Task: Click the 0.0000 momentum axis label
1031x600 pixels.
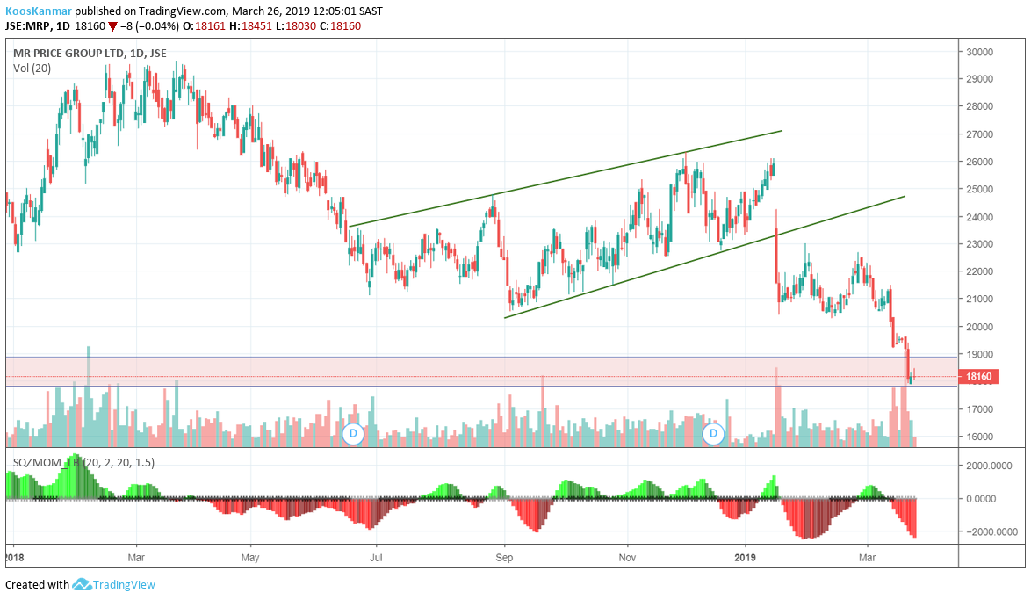Action: click(x=980, y=499)
